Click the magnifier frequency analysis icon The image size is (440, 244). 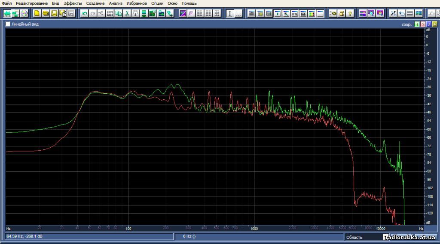pyautogui.click(x=371, y=13)
